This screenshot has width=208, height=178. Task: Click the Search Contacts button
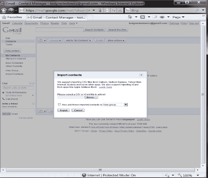[x=94, y=30]
